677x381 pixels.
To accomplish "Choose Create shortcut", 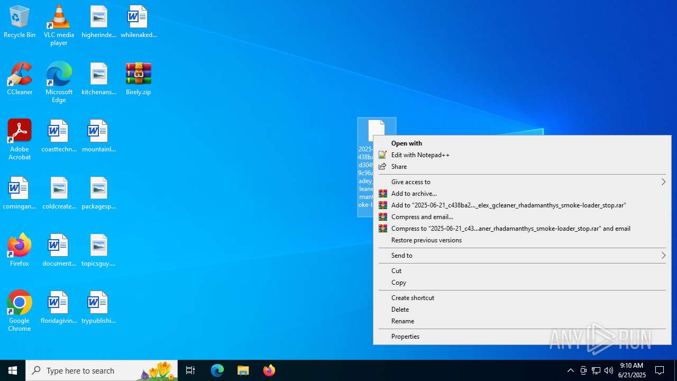I will [x=522, y=297].
